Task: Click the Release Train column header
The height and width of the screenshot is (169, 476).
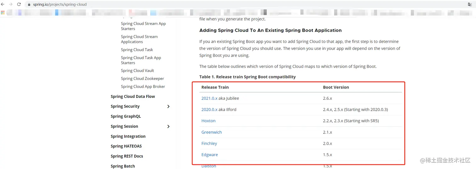Action: [x=215, y=87]
